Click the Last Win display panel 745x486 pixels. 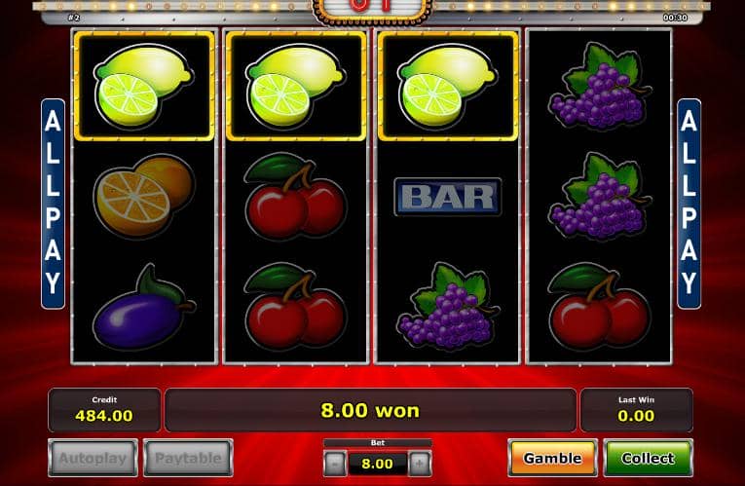pos(636,410)
